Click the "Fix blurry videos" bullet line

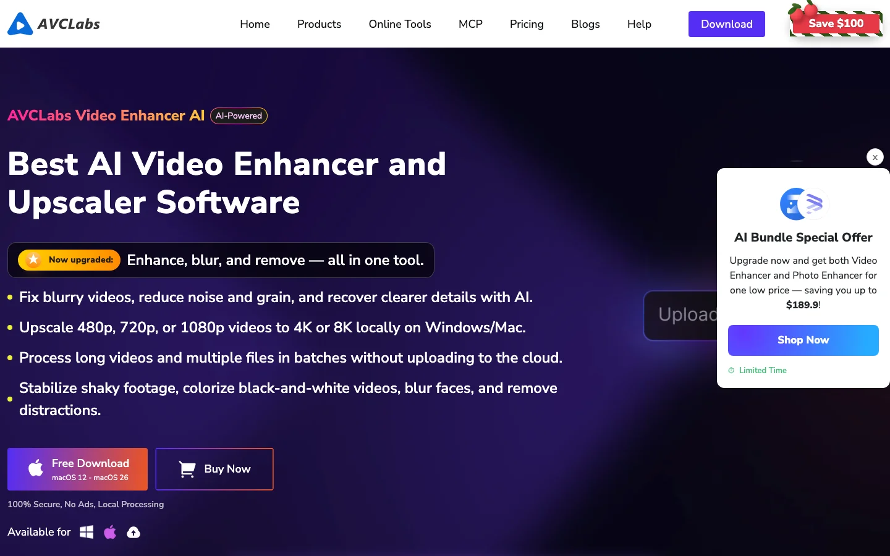276,297
